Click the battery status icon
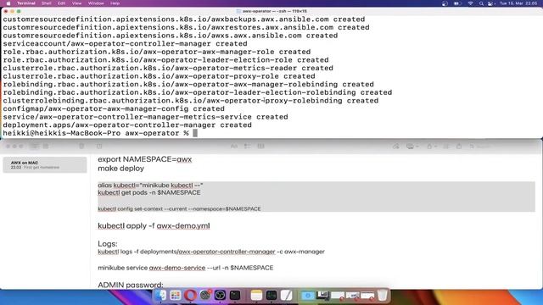This screenshot has width=543, height=305. click(x=457, y=3)
